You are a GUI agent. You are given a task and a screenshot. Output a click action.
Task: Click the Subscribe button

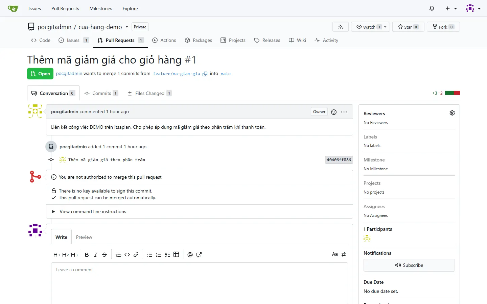[409, 265]
